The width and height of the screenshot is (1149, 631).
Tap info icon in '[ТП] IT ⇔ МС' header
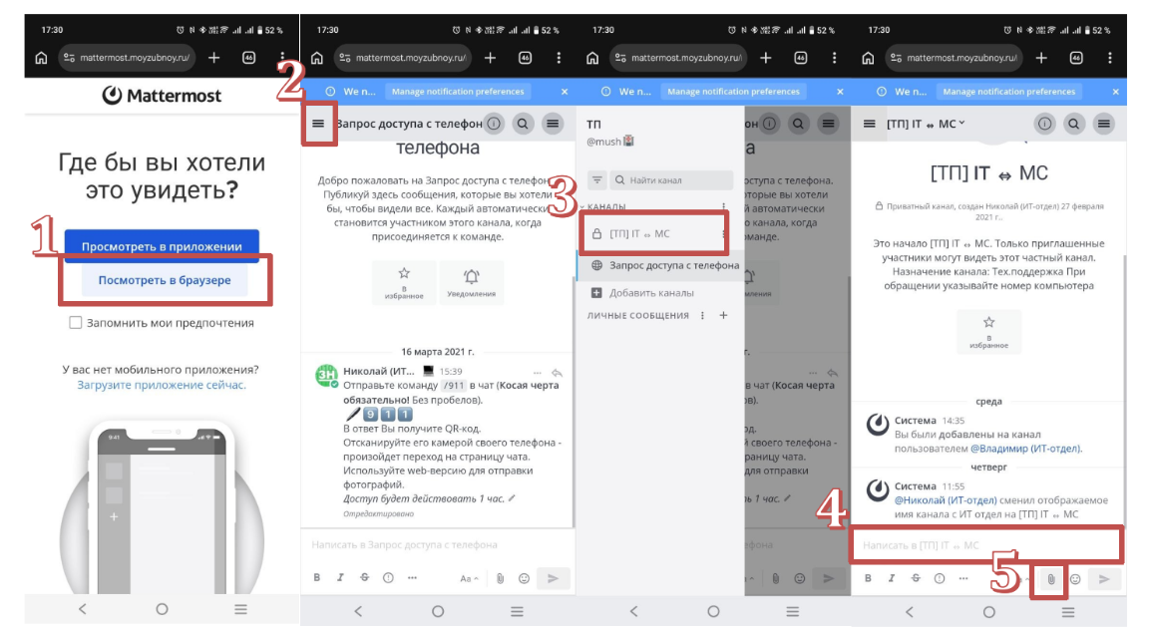(x=1045, y=124)
